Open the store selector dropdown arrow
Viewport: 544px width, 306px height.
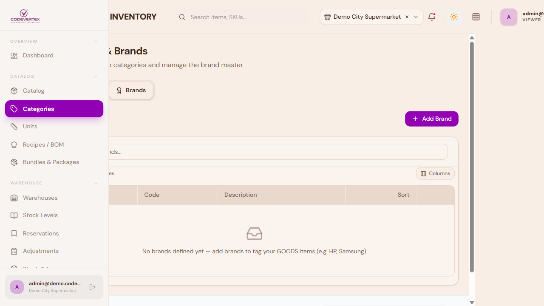tap(416, 17)
